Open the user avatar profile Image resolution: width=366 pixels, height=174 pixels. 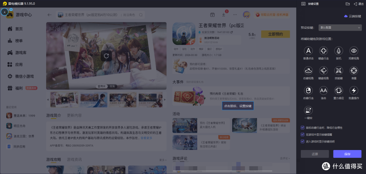[x=246, y=15]
